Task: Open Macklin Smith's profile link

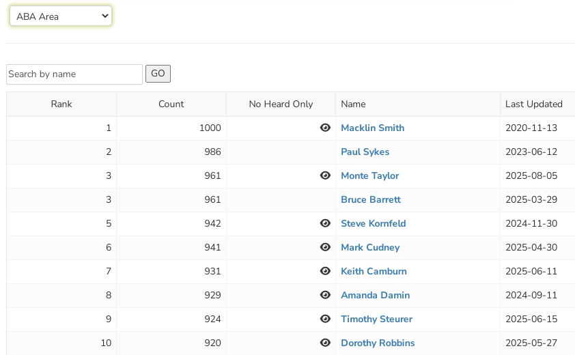Action: (372, 128)
